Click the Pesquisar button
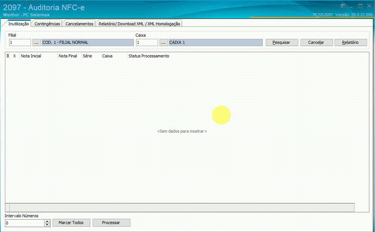This screenshot has width=375, height=232. click(282, 43)
